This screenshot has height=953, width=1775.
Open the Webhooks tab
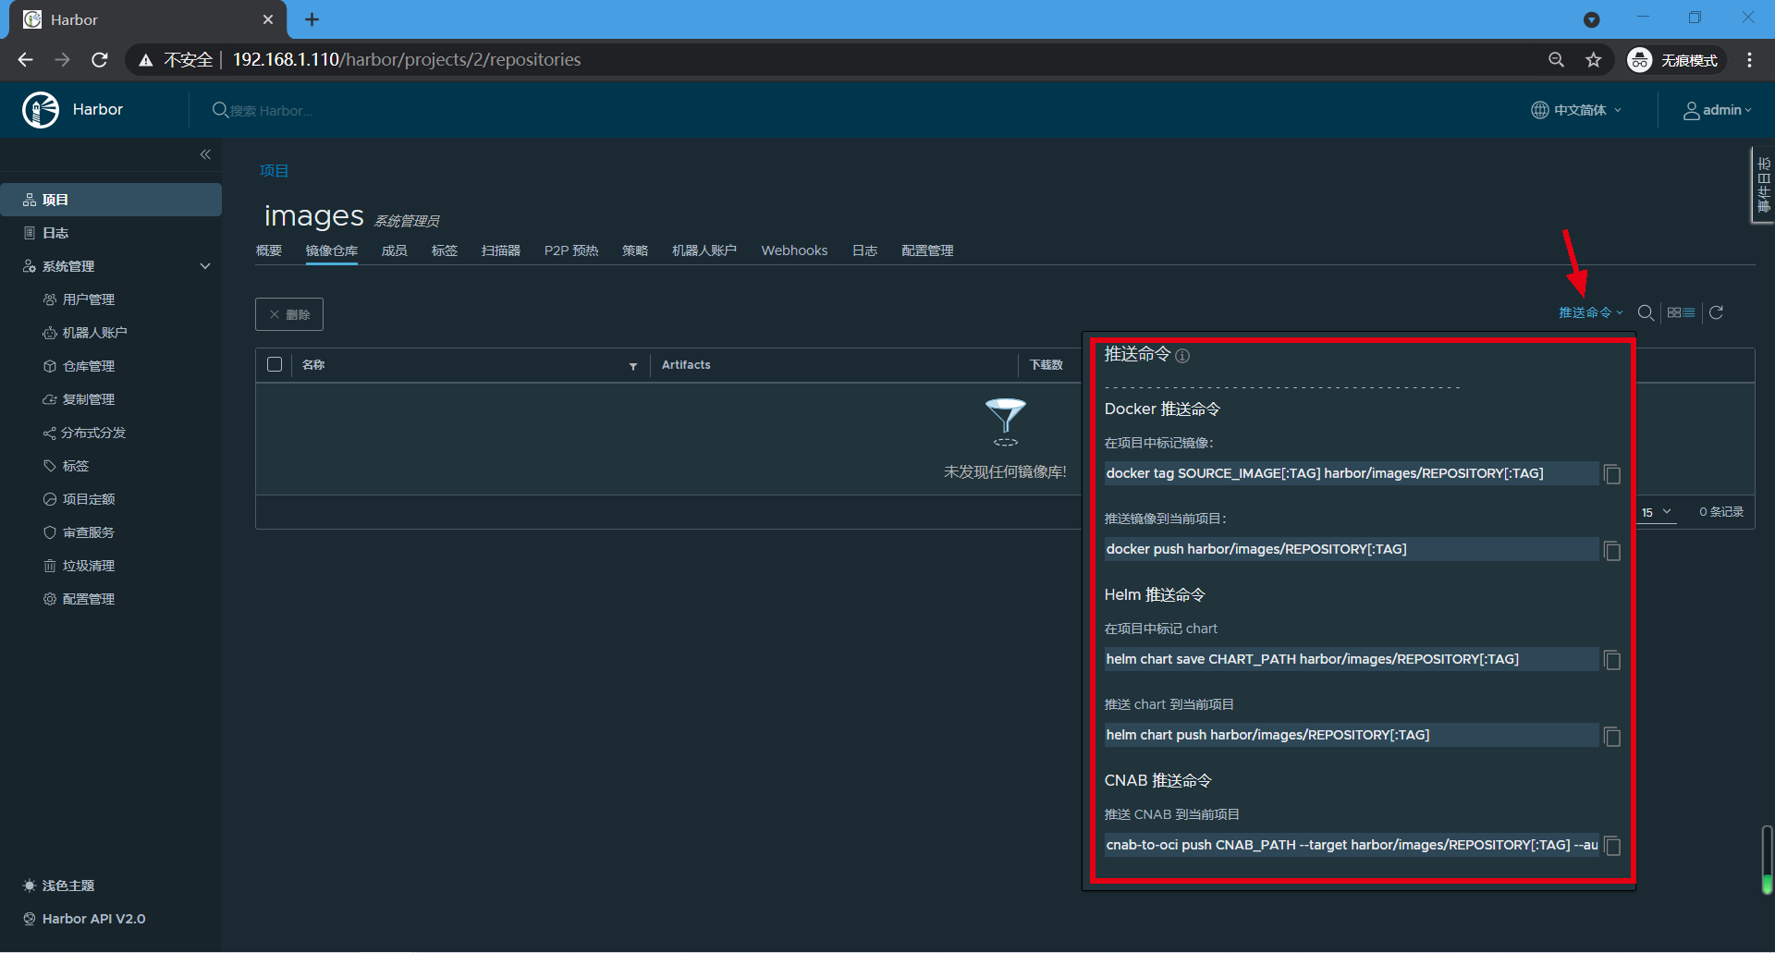[794, 250]
